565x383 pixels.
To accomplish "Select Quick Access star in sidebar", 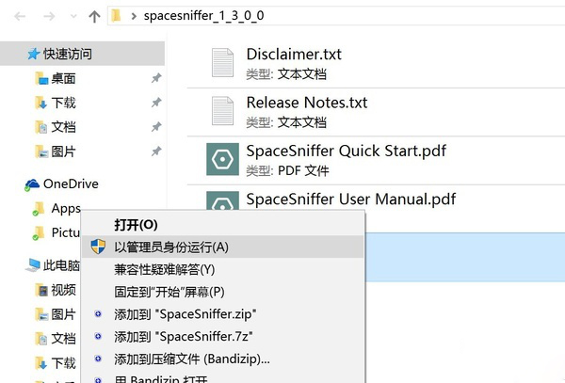I will (33, 54).
